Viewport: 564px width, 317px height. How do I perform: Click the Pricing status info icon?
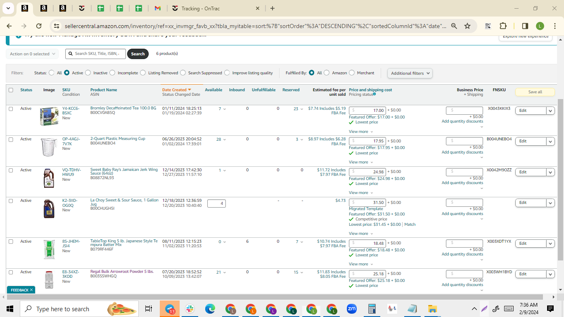point(374,94)
